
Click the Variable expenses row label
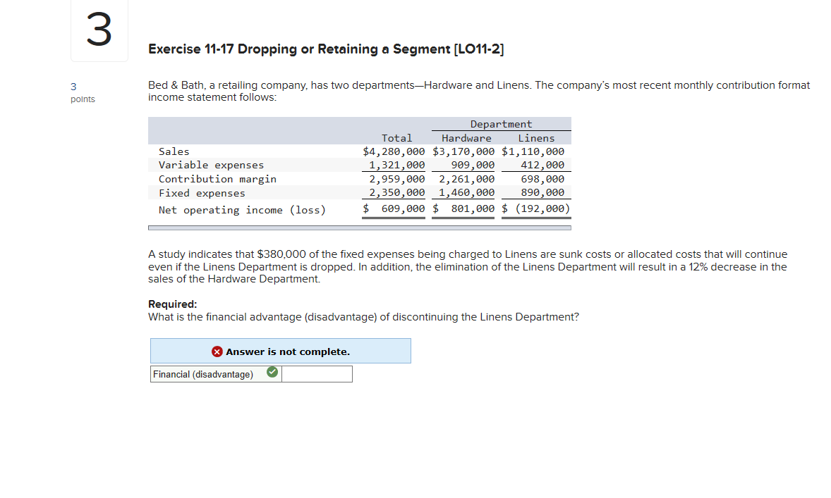pos(212,165)
